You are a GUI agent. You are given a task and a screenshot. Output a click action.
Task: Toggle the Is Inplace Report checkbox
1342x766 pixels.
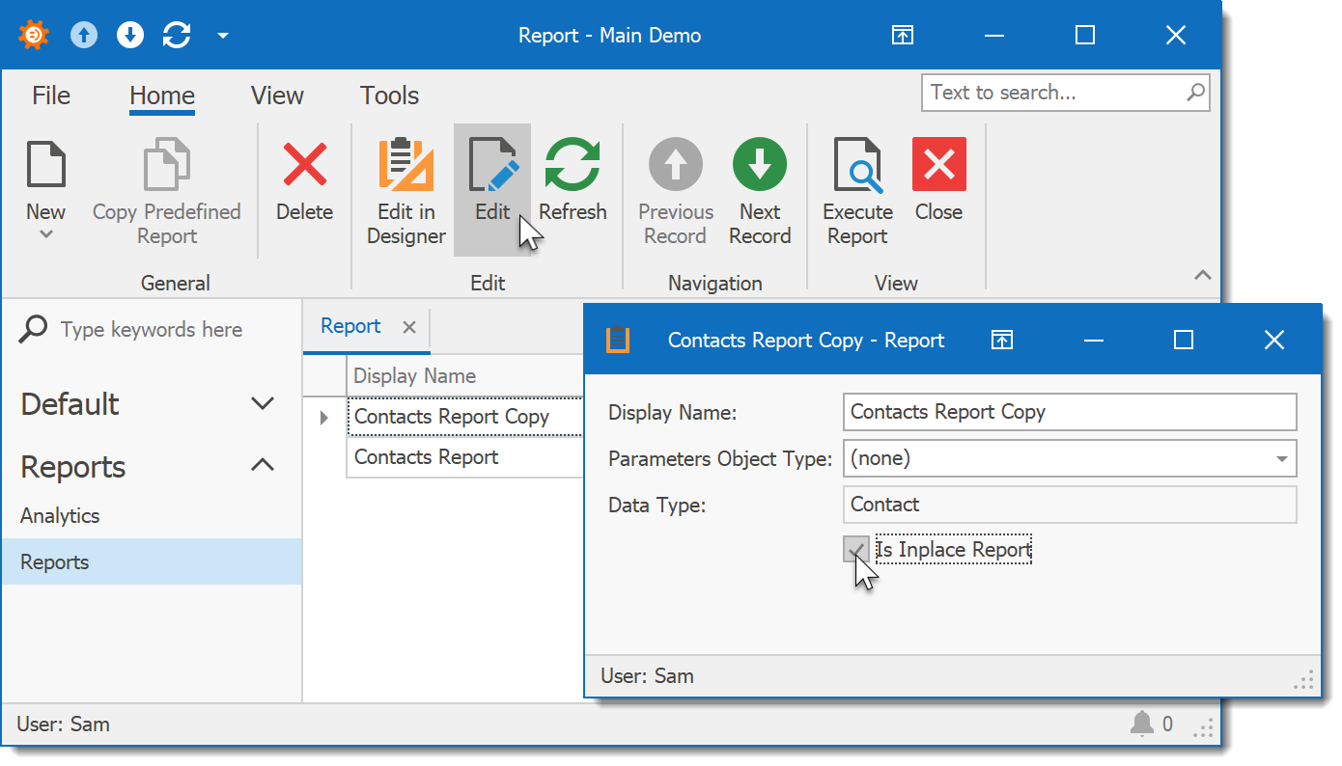pos(855,550)
